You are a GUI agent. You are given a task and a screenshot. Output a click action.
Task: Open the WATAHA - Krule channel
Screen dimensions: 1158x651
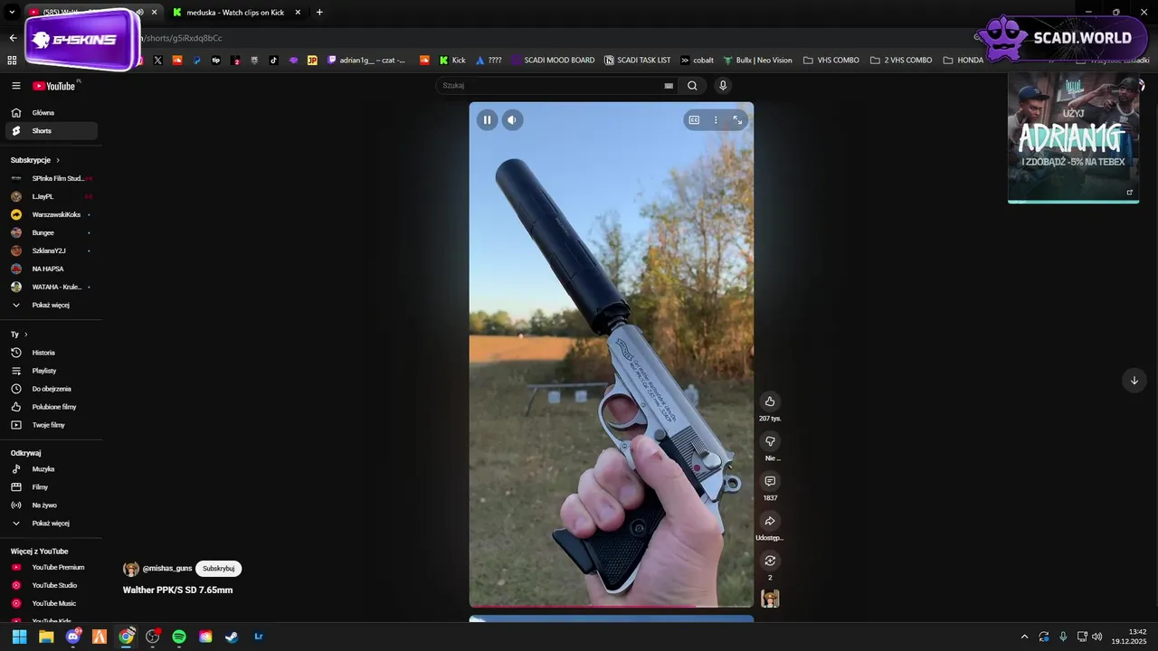pyautogui.click(x=52, y=287)
